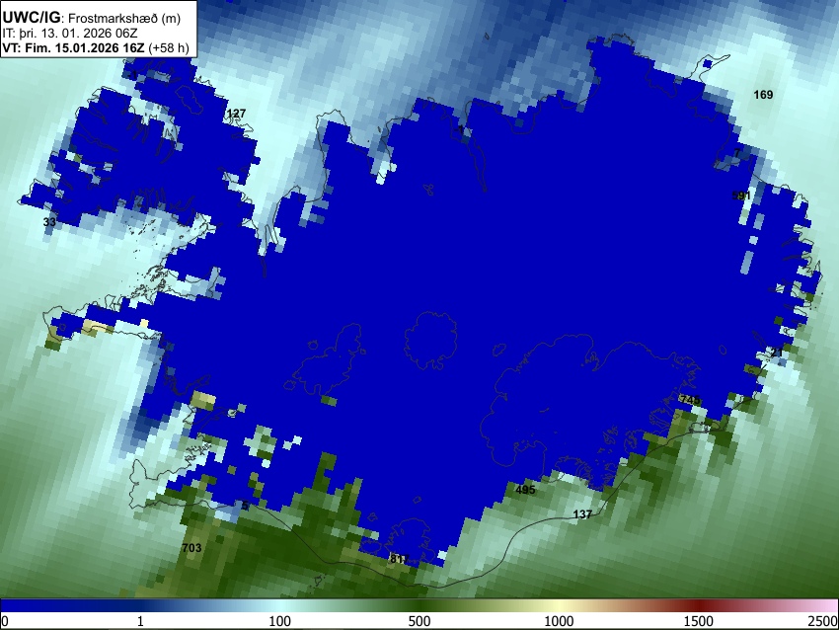Click the color scale label 1500
Image resolution: width=839 pixels, height=630 pixels.
point(699,621)
